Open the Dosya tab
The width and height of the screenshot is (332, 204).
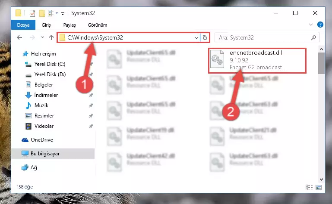click(23, 25)
